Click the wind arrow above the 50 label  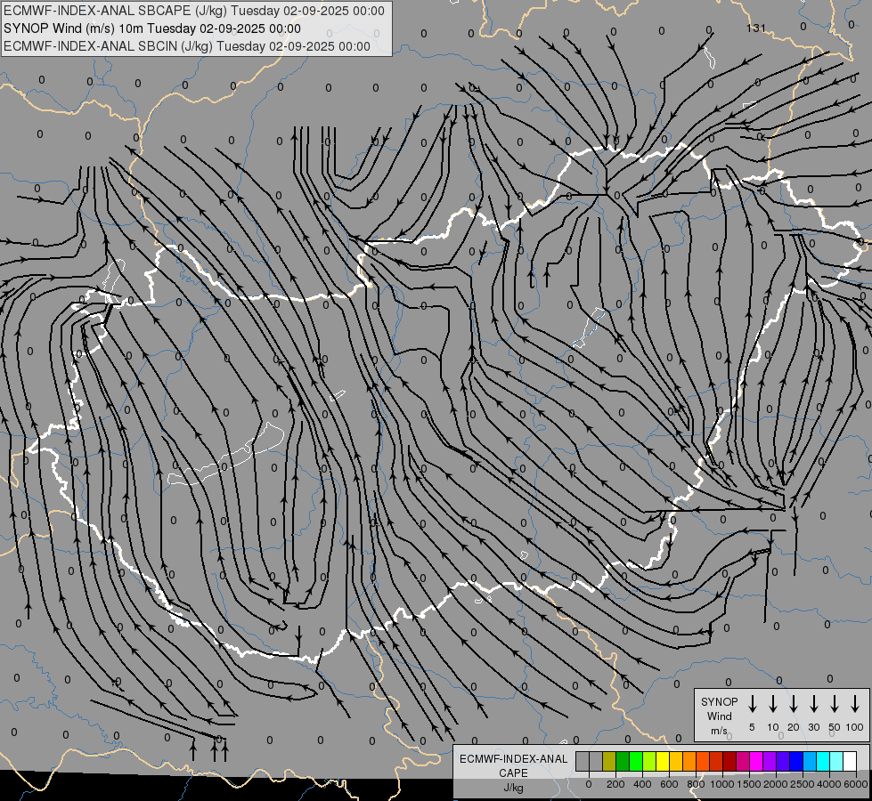pyautogui.click(x=835, y=704)
